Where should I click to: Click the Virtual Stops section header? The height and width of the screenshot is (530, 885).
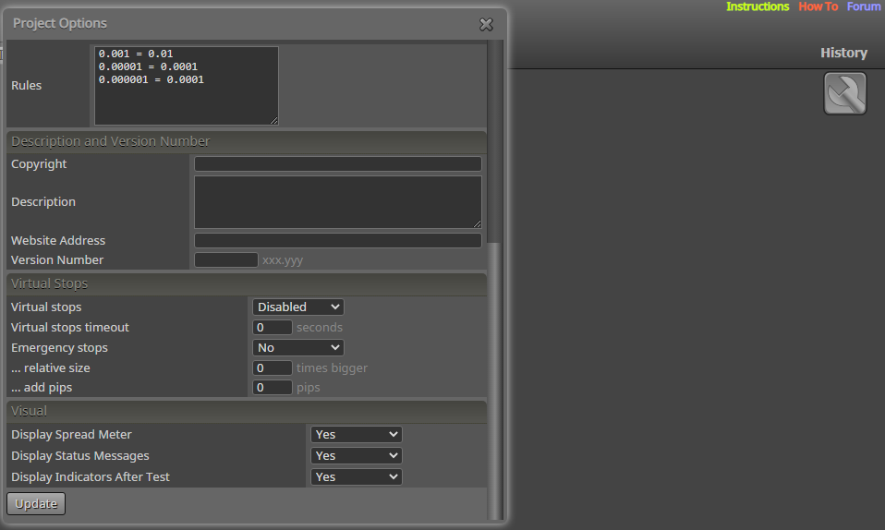tap(247, 283)
